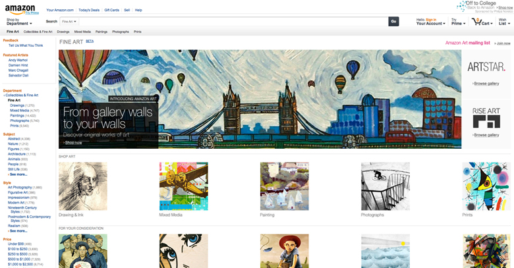Select the Impressionism style

(18, 198)
